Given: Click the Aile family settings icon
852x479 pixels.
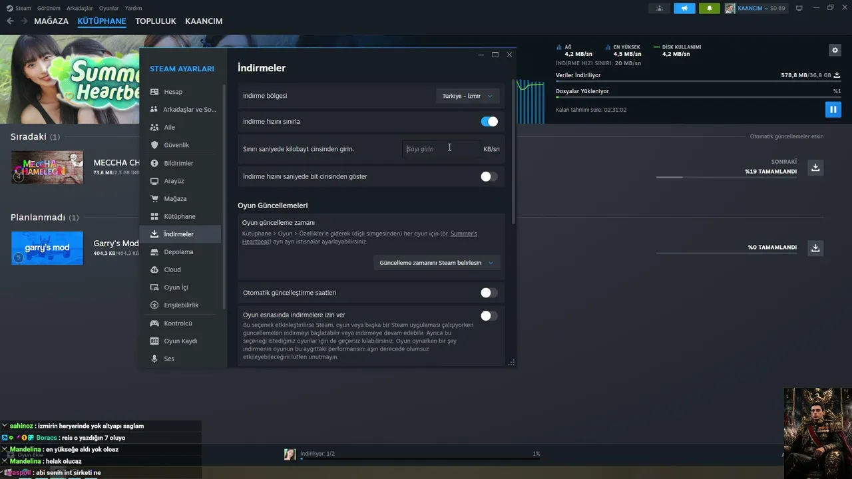Looking at the screenshot, I should coord(154,127).
